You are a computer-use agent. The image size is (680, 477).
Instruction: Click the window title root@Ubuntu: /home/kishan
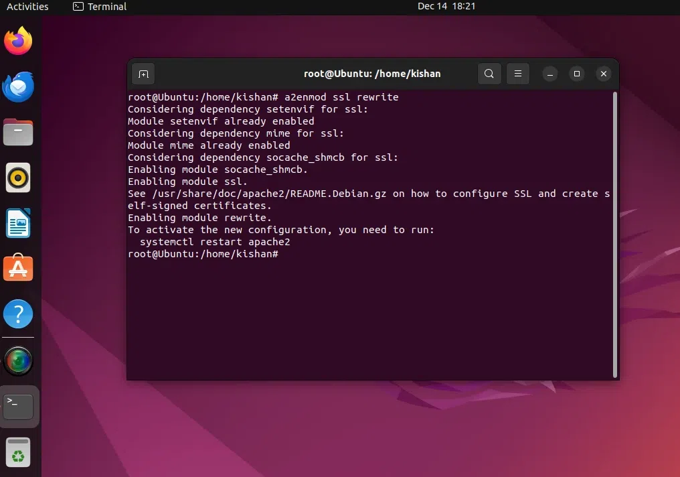[372, 74]
